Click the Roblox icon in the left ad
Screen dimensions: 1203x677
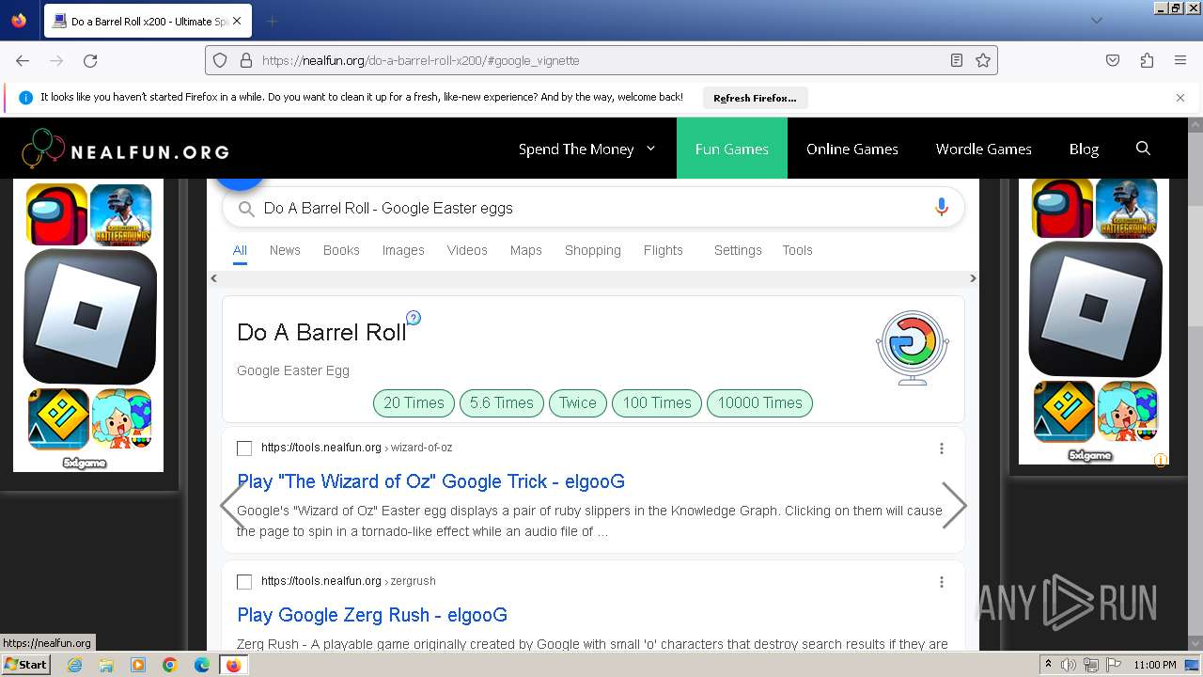[89, 317]
